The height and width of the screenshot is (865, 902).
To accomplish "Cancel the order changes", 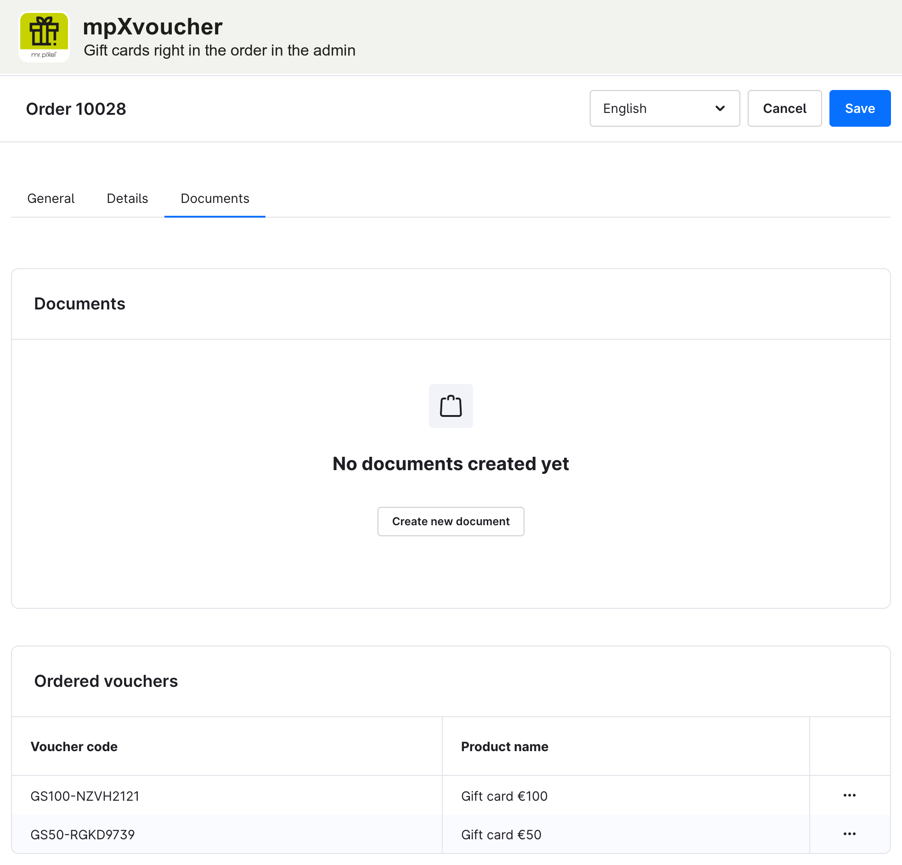I will [x=784, y=109].
